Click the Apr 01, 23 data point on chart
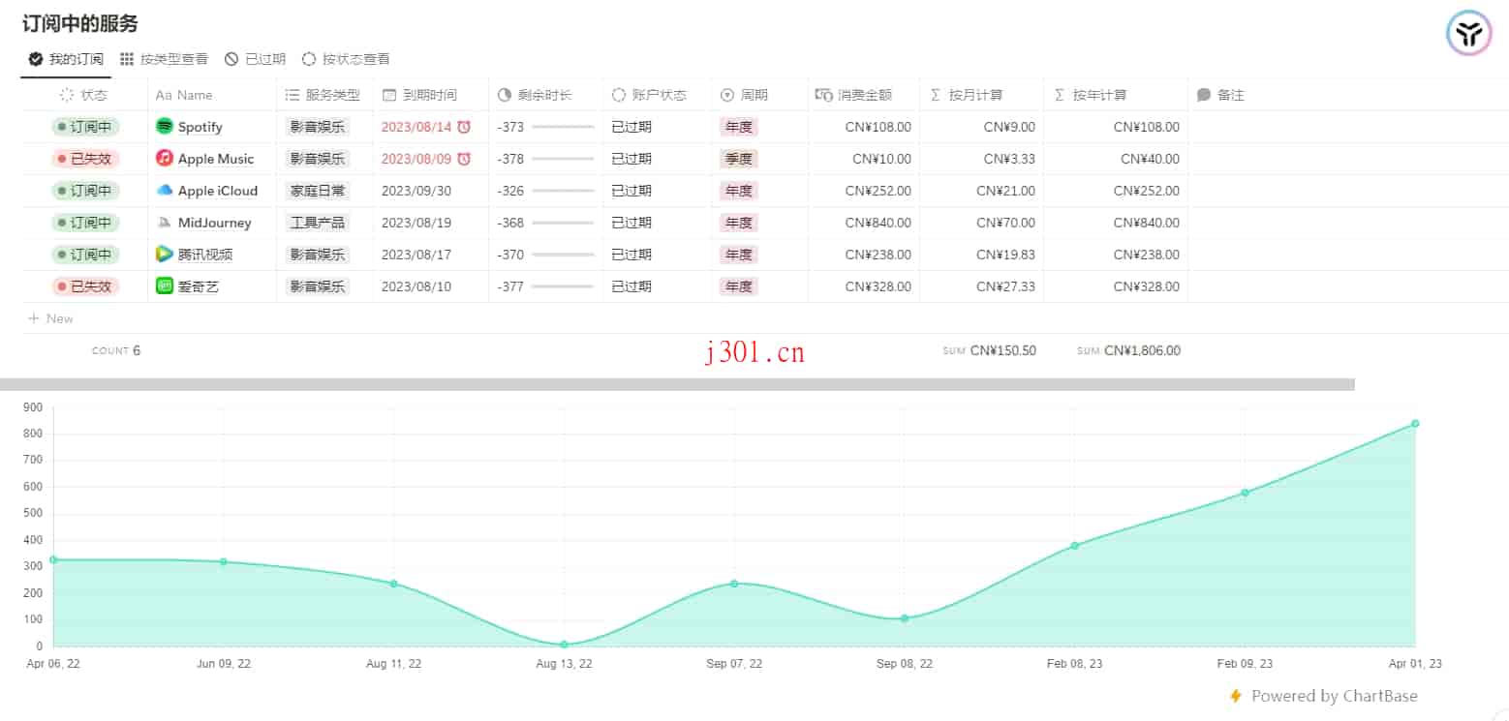Viewport: 1509px width, 721px height. tap(1415, 424)
